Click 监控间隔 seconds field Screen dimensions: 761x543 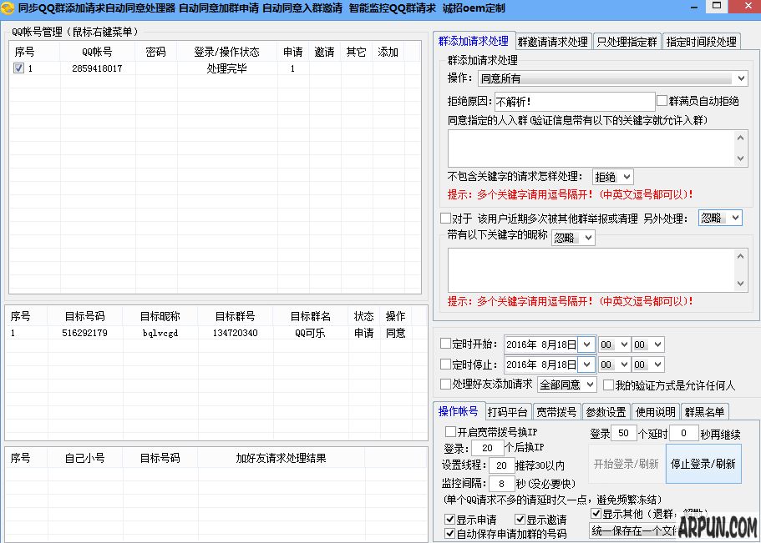coord(501,484)
